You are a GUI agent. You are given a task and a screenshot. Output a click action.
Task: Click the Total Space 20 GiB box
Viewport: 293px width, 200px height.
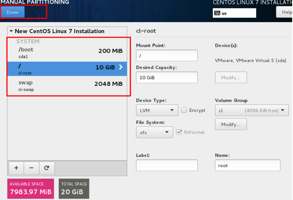click(74, 189)
